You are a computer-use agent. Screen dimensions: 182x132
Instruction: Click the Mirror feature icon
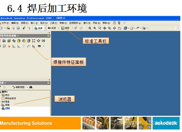tap(43, 41)
